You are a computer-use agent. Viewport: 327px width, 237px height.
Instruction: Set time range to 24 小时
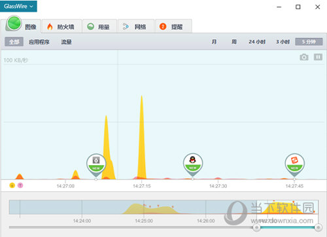(x=257, y=42)
